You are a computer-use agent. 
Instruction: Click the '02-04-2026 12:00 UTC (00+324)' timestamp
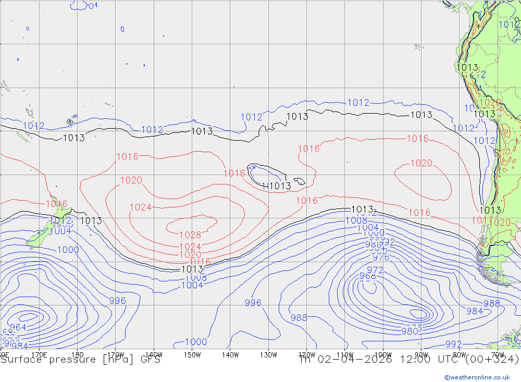(x=418, y=360)
